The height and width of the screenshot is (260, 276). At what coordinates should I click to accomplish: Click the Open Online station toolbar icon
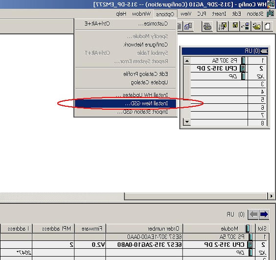[246, 26]
